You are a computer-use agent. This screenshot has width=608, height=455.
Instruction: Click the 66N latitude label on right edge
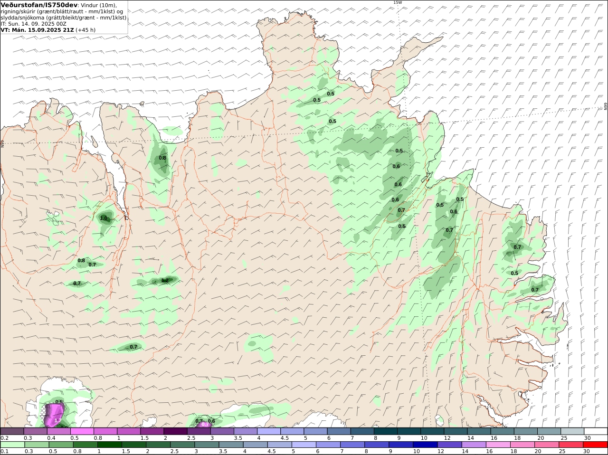(x=606, y=106)
